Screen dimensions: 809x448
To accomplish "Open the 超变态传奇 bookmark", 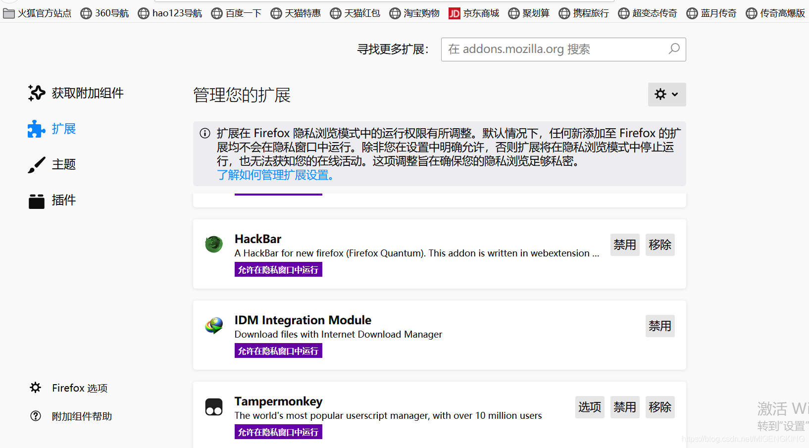I will pos(648,13).
